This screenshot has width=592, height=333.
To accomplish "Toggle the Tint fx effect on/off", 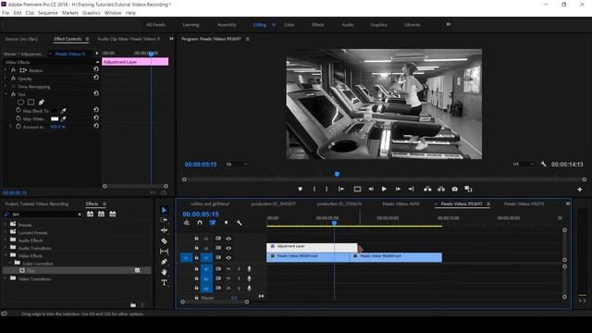I will [13, 94].
